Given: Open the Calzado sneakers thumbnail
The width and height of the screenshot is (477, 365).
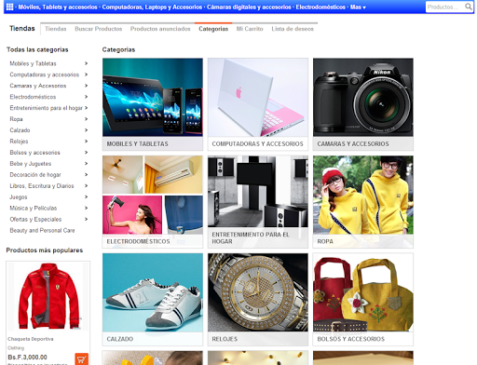Looking at the screenshot, I should tap(153, 292).
